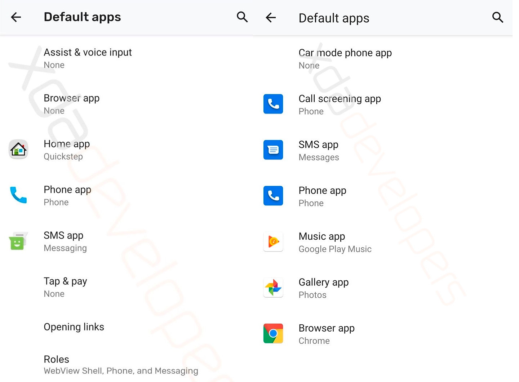Tap the search icon in right screen header

coord(497,17)
